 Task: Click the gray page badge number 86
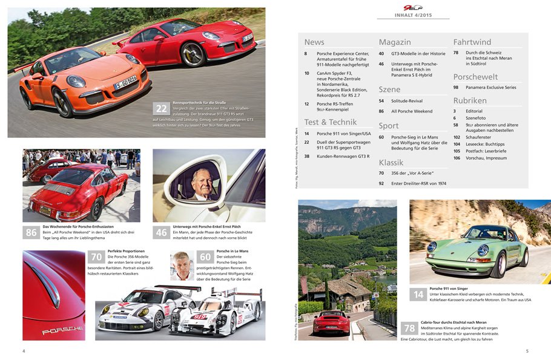pos(31,232)
